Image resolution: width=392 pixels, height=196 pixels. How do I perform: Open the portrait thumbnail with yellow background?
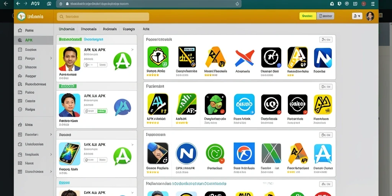click(70, 59)
